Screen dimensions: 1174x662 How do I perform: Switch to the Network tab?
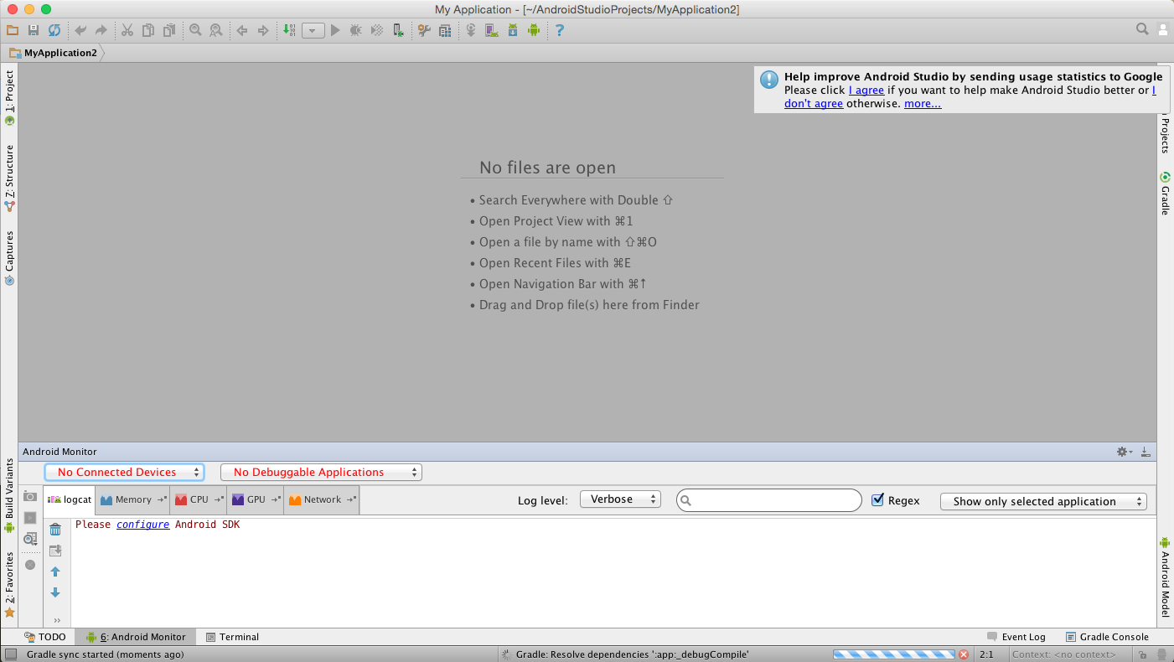pyautogui.click(x=322, y=499)
